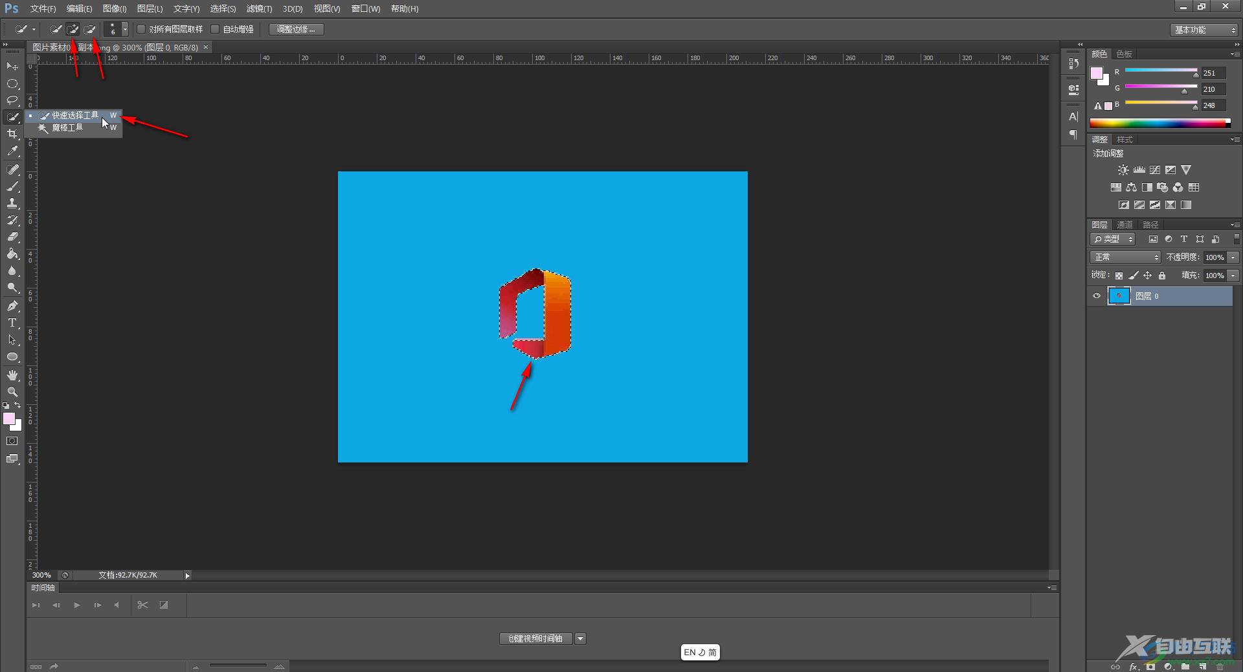Select the Eraser tool
1243x672 pixels.
pyautogui.click(x=12, y=237)
